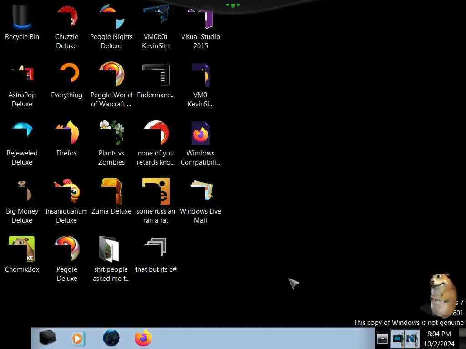Select the Insaniquarium Deluxe icon
The width and height of the screenshot is (466, 349).
pos(66,201)
